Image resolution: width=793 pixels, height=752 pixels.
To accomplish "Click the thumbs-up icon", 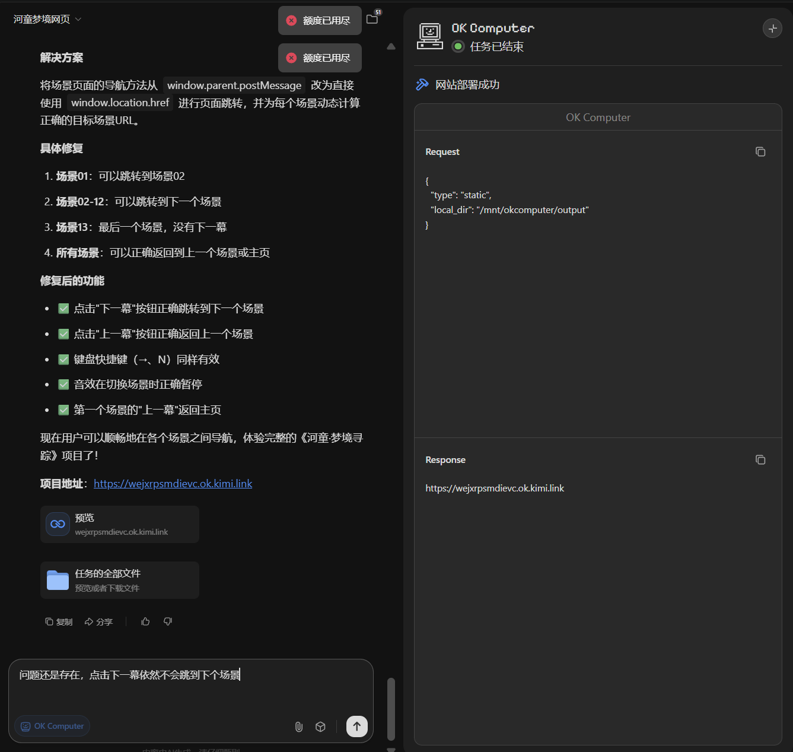I will pos(145,621).
